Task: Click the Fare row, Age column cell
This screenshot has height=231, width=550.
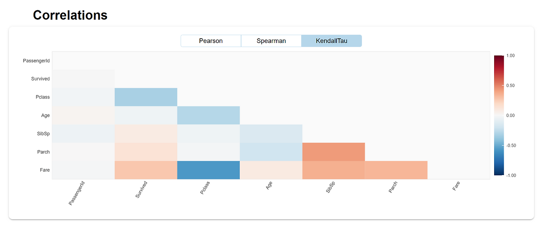Action: (271, 170)
